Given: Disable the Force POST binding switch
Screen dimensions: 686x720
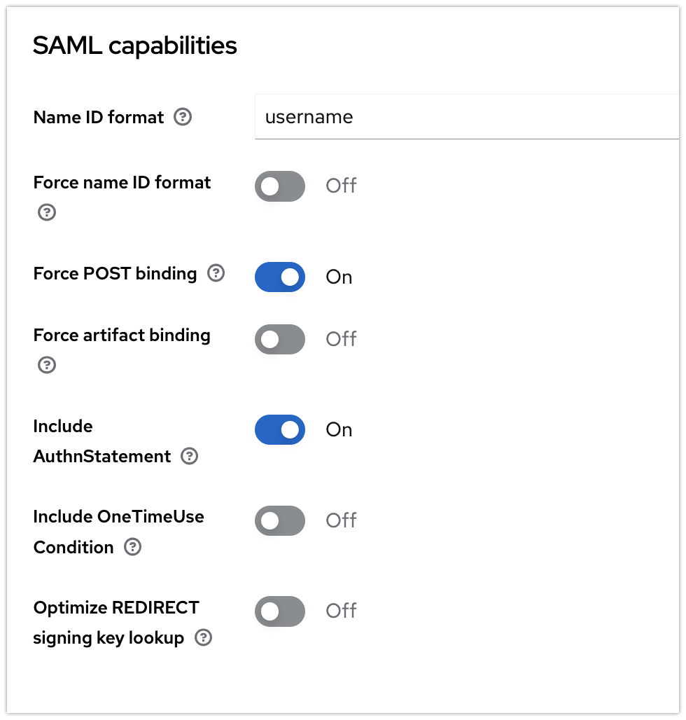Looking at the screenshot, I should click(280, 277).
